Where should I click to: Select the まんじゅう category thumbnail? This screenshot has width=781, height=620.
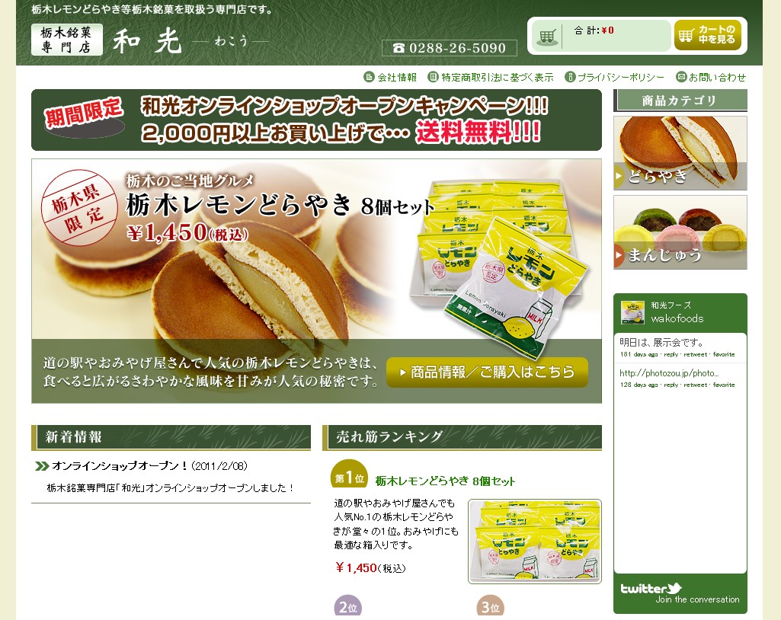pos(680,232)
